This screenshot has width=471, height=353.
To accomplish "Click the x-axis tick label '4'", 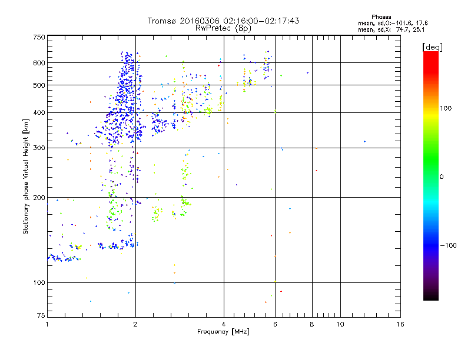I will pos(224,324).
